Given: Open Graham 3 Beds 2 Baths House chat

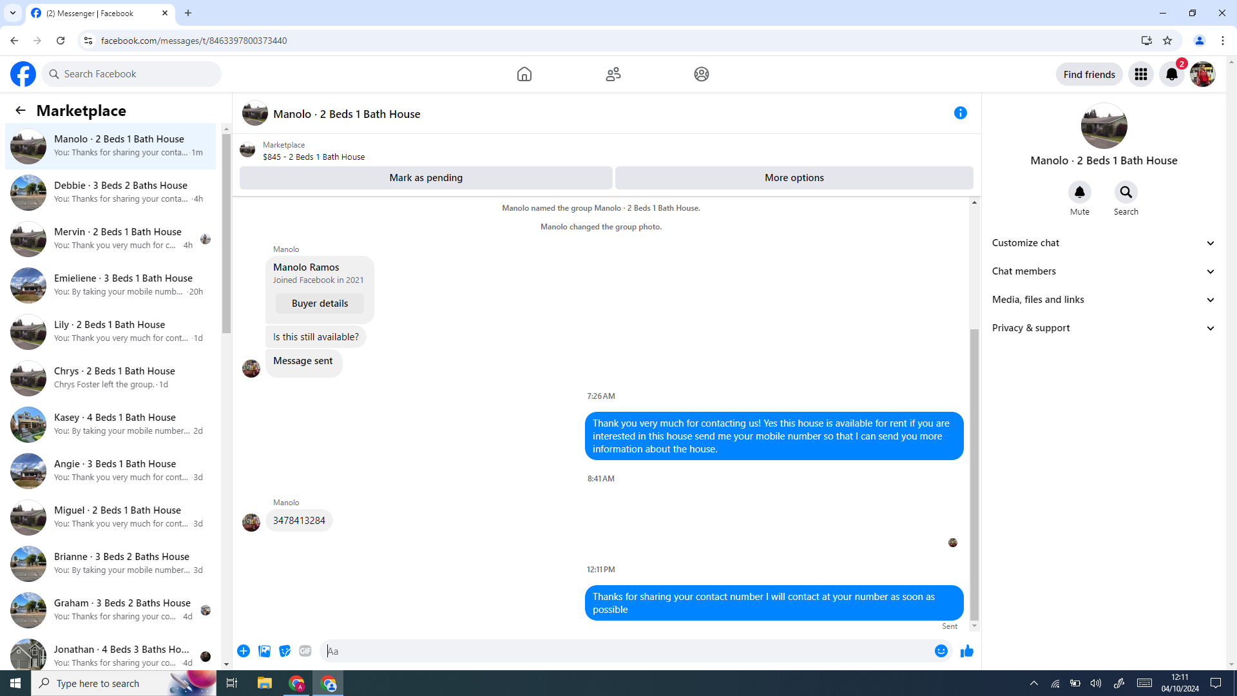Looking at the screenshot, I should [111, 610].
